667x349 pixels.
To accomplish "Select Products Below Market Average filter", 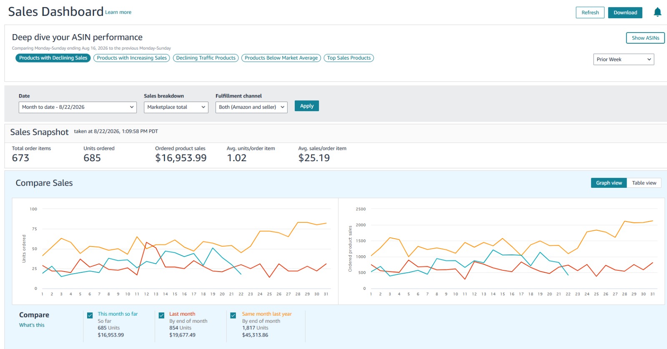I will click(281, 58).
